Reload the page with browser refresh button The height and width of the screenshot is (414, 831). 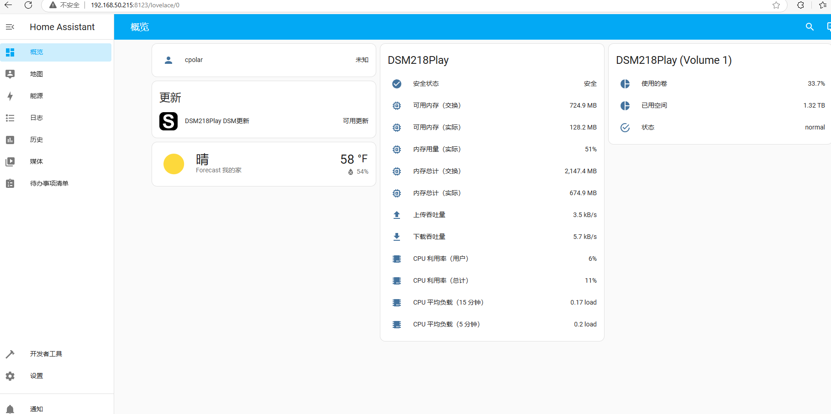pyautogui.click(x=28, y=5)
